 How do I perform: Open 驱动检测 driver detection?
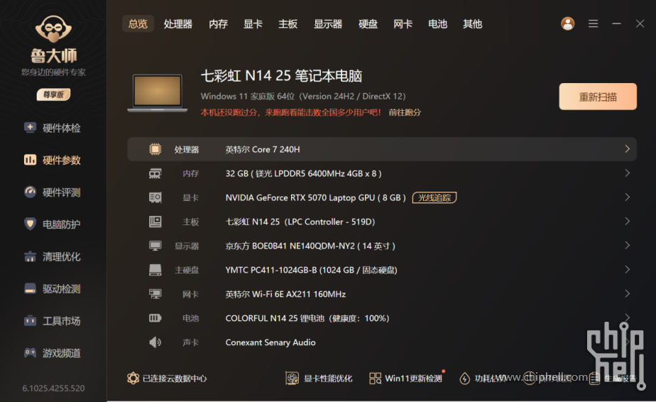[x=53, y=289]
